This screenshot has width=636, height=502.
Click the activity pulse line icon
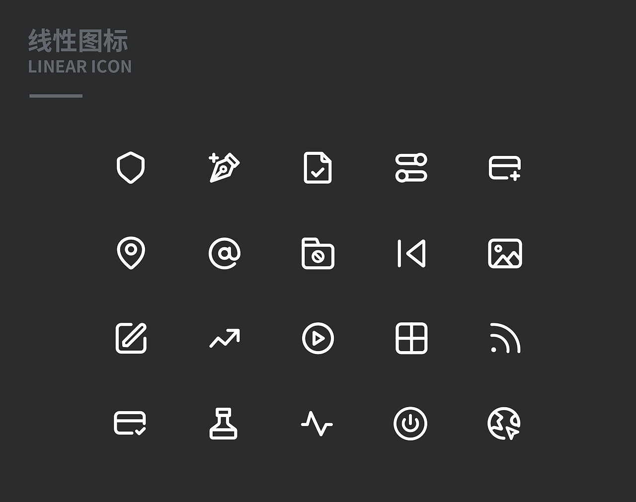[317, 424]
